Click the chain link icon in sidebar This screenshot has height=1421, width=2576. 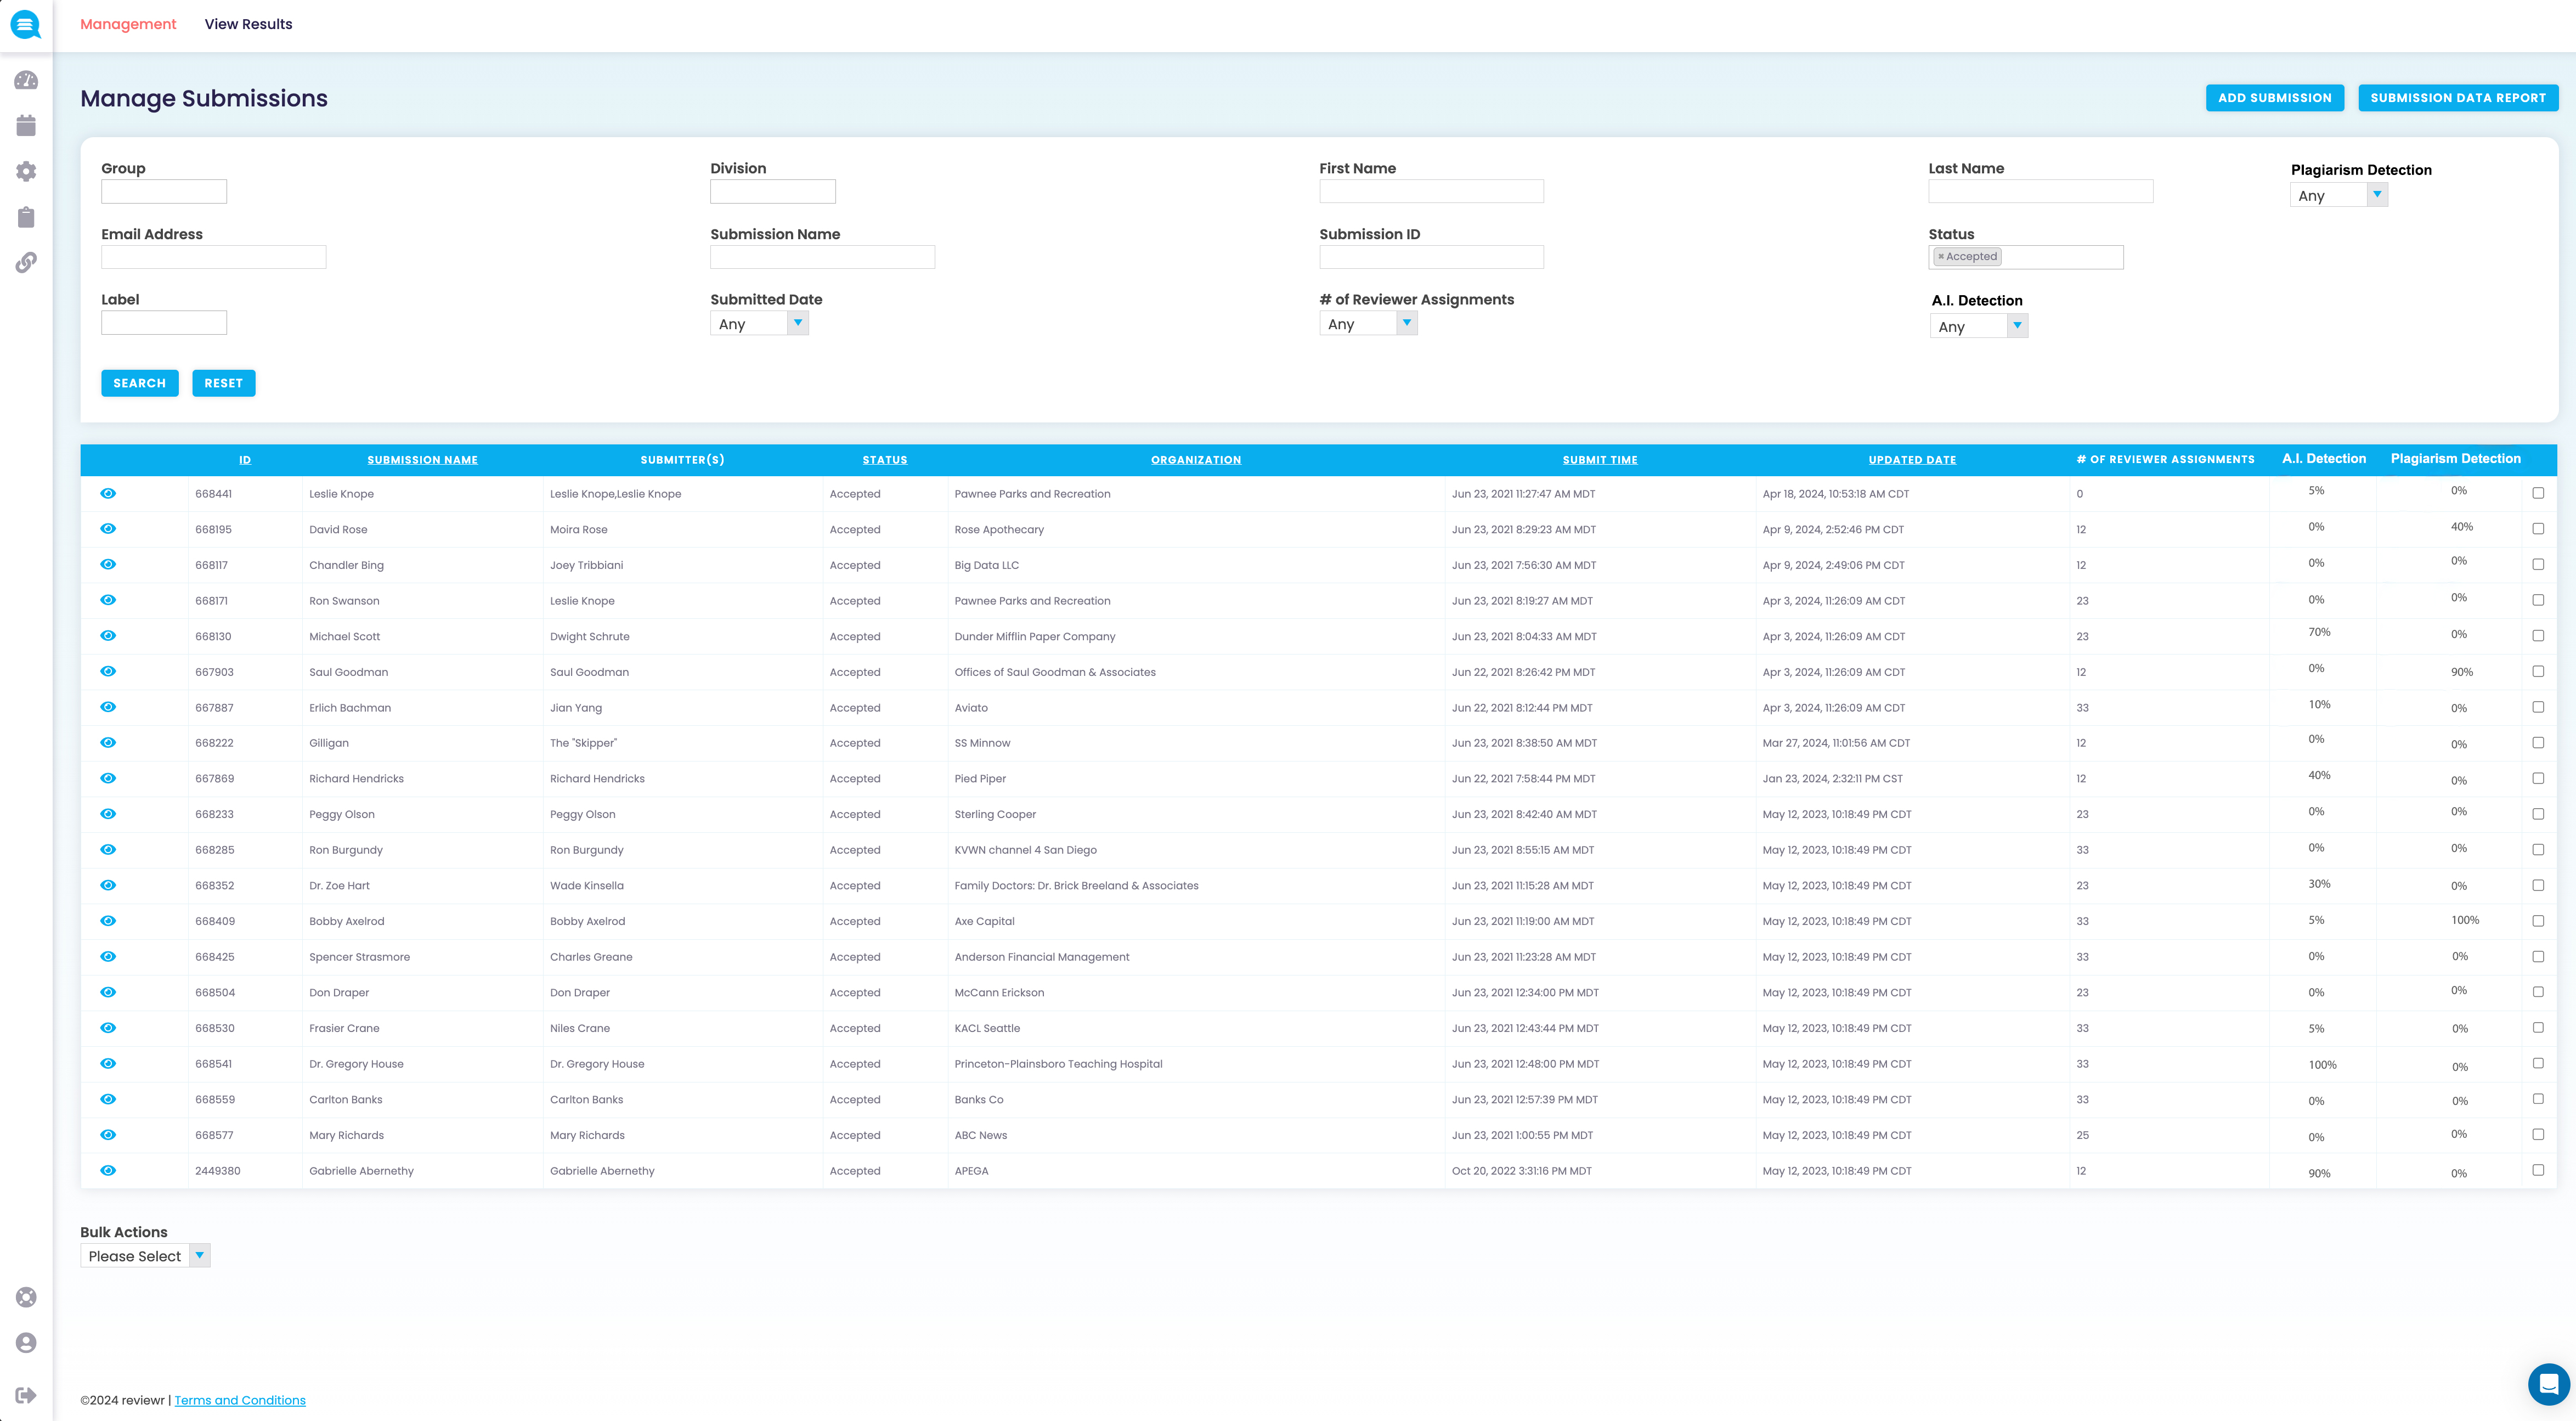(26, 262)
